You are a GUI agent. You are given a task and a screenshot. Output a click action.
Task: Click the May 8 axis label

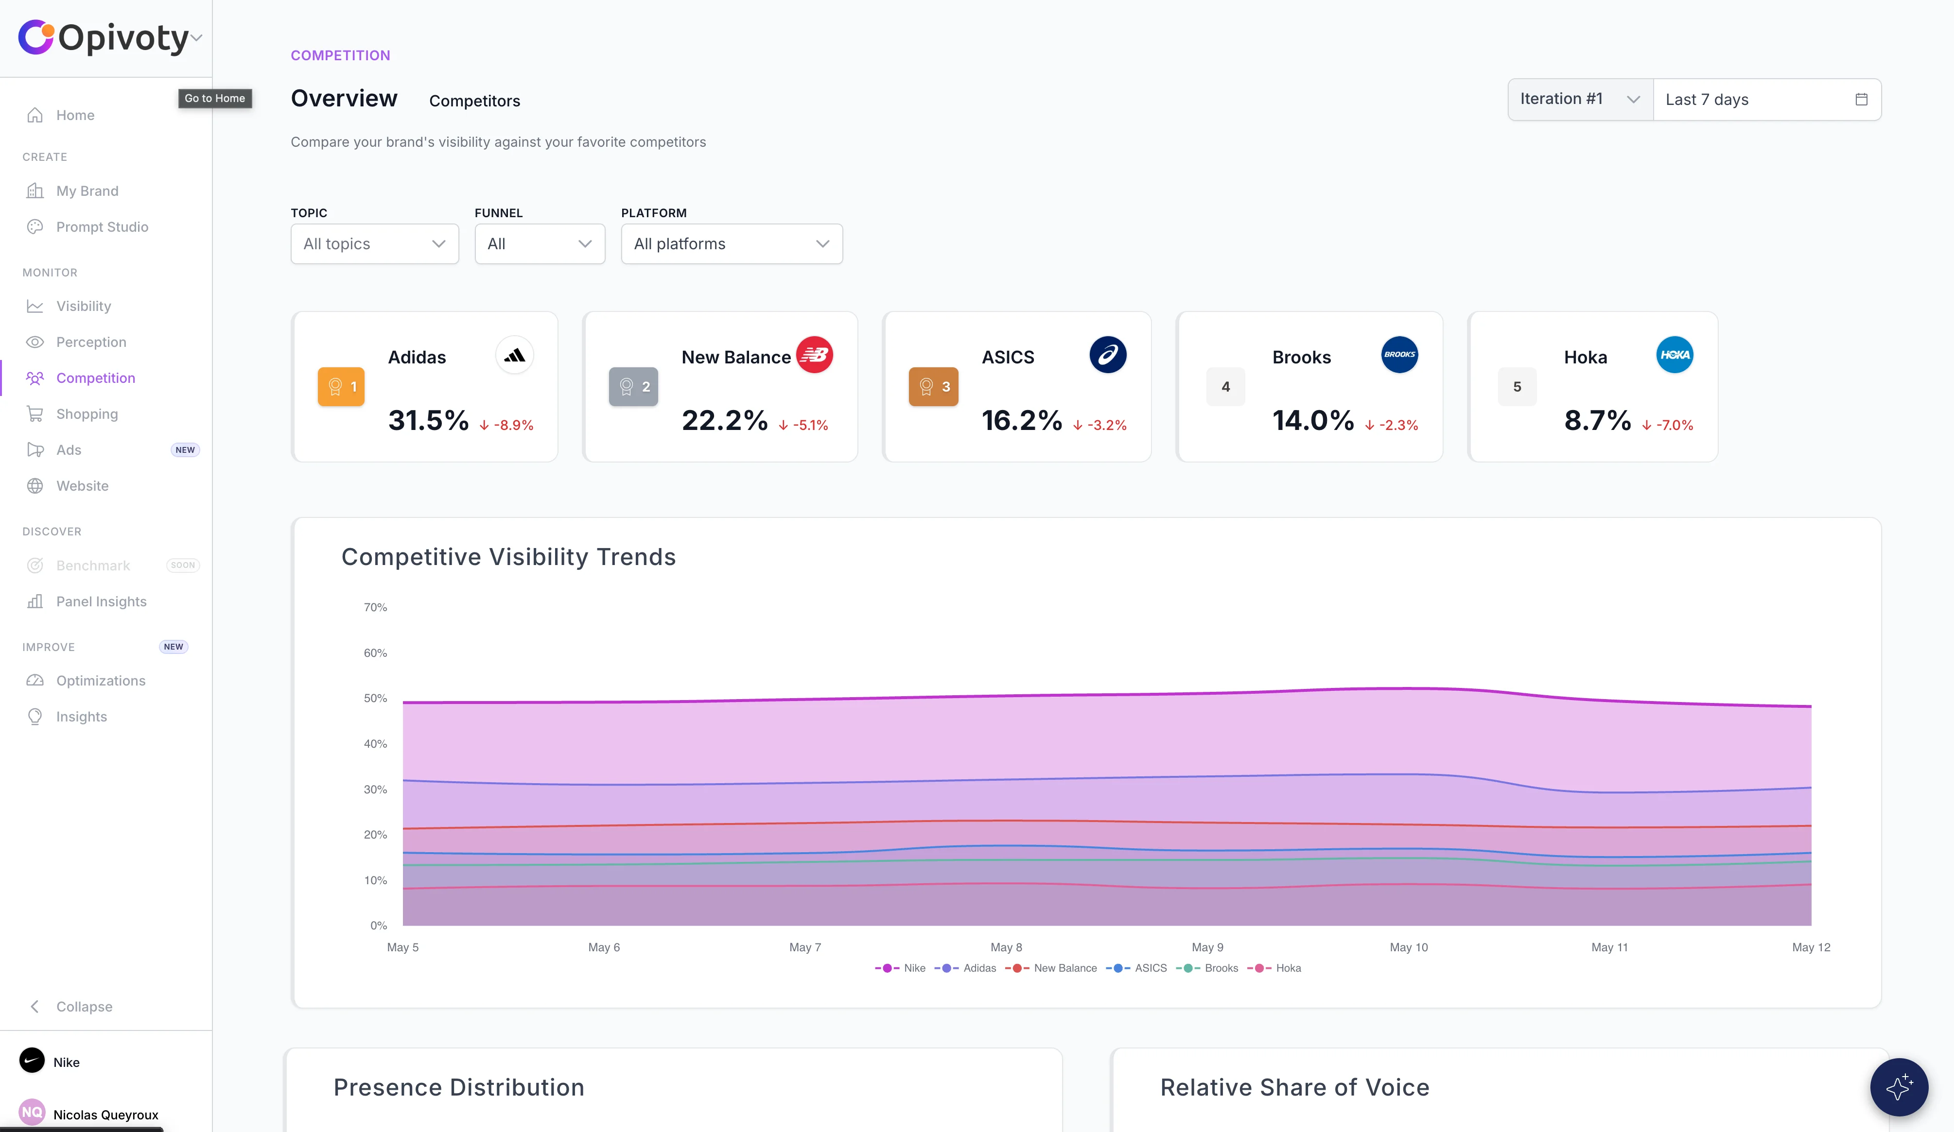(x=1006, y=947)
